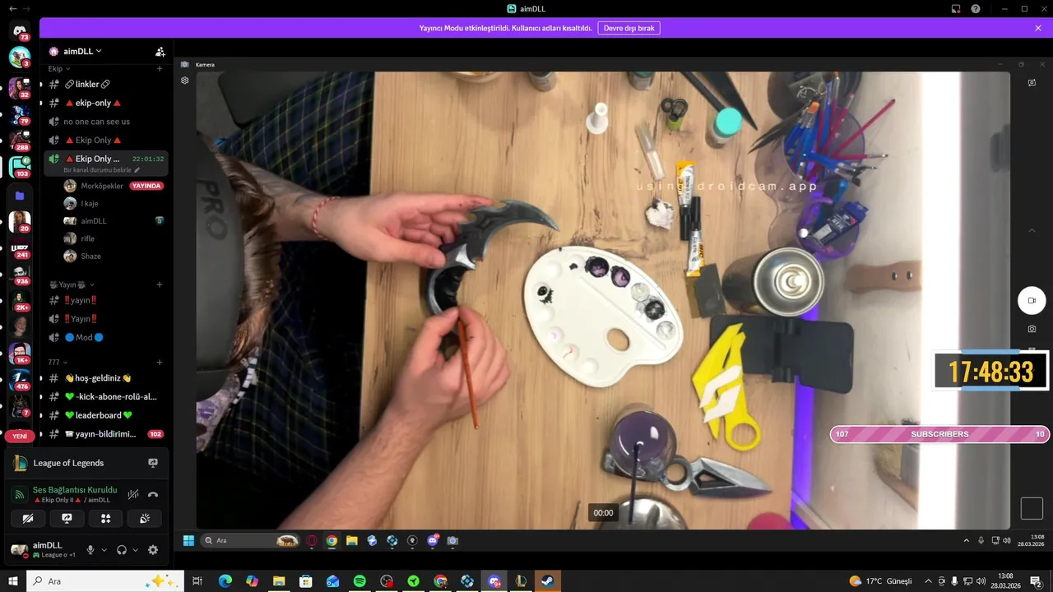Open stream settings gear left of video

(185, 81)
